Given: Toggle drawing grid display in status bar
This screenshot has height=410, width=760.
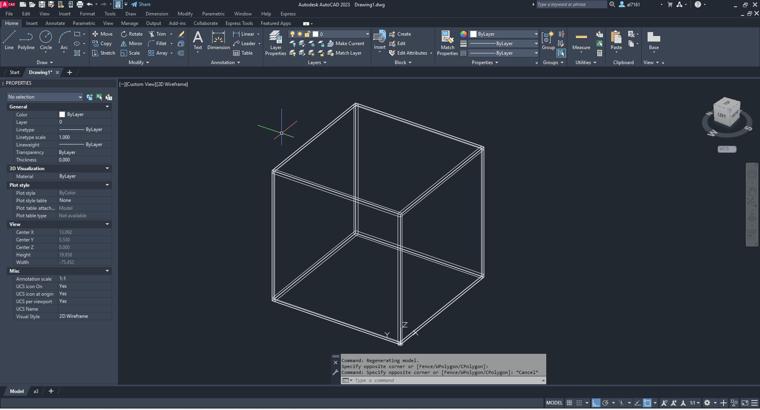Looking at the screenshot, I should (569, 403).
